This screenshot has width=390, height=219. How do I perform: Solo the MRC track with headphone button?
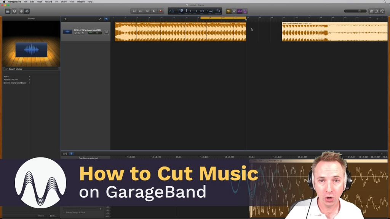[78, 33]
